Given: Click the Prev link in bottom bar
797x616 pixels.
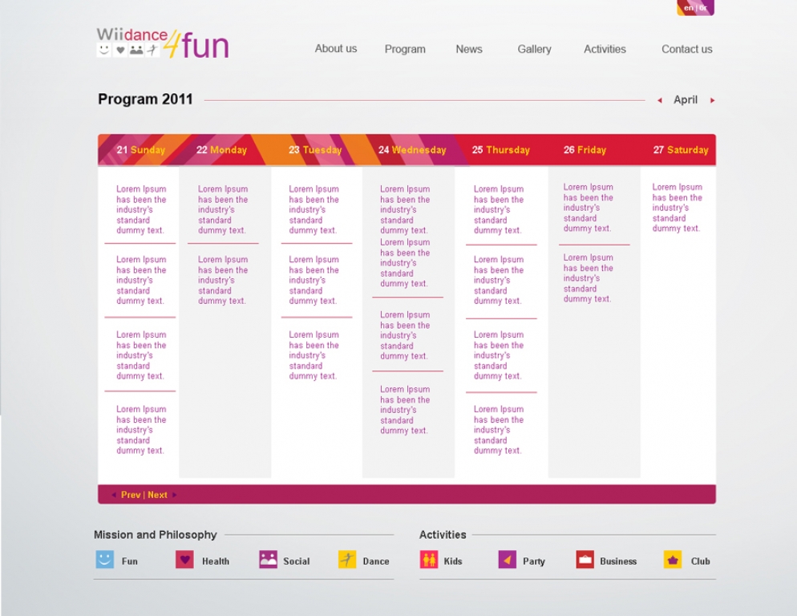Looking at the screenshot, I should click(131, 495).
